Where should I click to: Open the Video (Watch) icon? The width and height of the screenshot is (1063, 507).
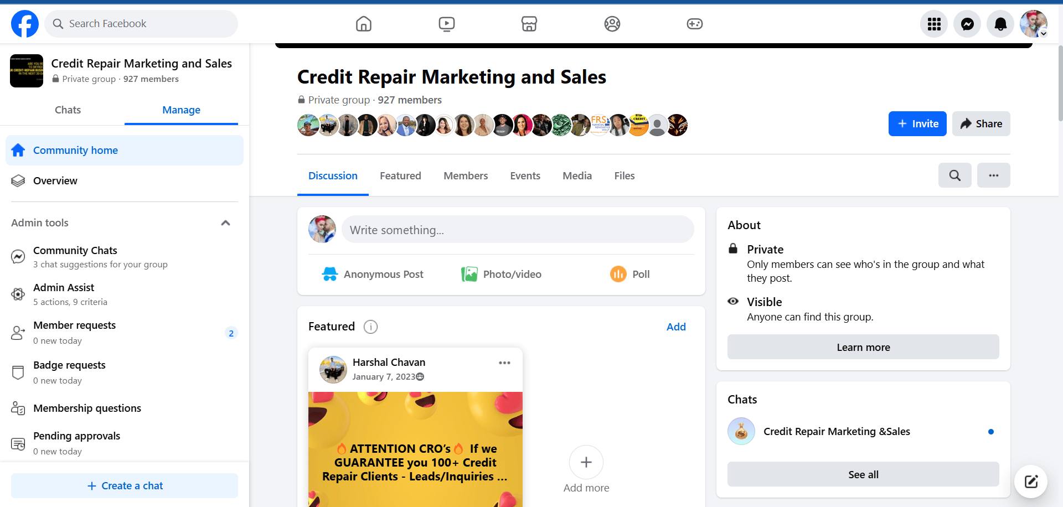pos(447,24)
